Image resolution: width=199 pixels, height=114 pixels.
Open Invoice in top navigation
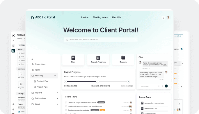pyautogui.click(x=85, y=17)
